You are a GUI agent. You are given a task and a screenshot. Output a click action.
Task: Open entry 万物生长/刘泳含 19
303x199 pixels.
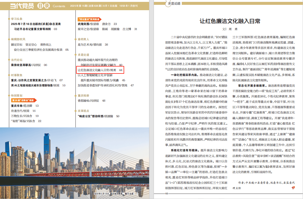25,116
